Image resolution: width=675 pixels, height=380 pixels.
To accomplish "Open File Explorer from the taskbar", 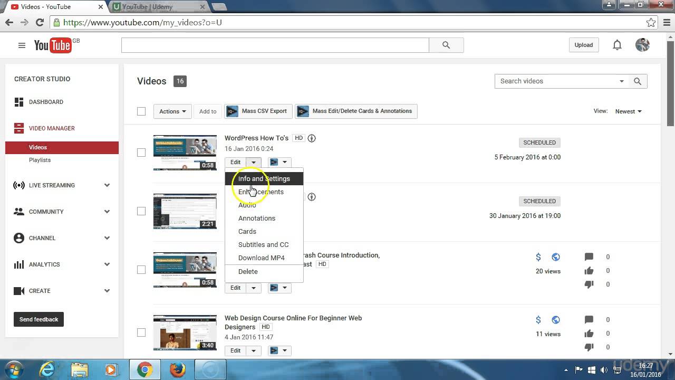I will pyautogui.click(x=79, y=370).
